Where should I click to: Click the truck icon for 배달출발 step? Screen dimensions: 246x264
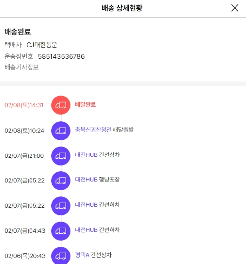coord(61,131)
